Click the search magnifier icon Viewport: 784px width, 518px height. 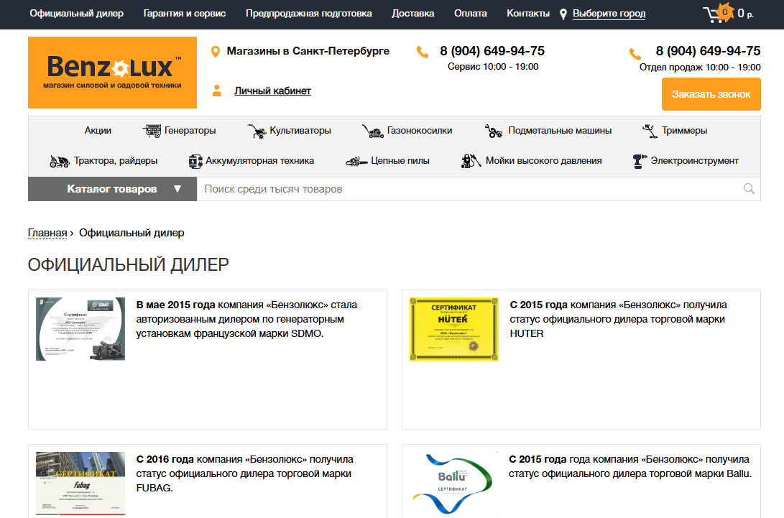pos(748,188)
